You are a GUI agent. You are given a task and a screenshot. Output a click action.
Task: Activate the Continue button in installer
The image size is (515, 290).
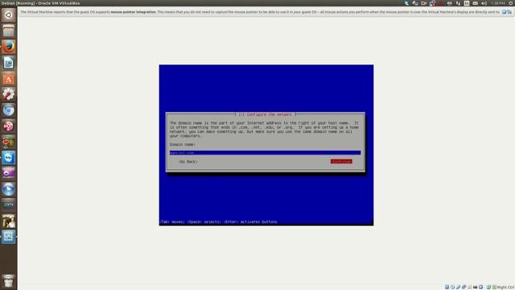(341, 161)
